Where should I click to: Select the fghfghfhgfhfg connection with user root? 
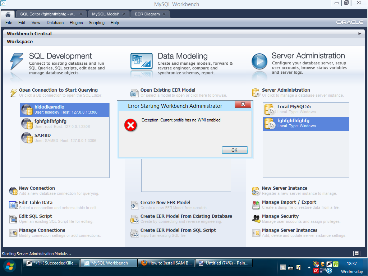click(x=65, y=124)
